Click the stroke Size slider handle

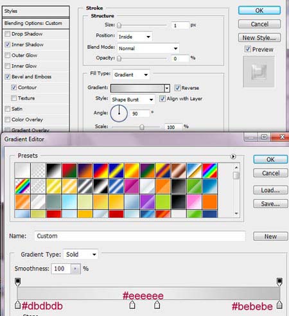119,26
